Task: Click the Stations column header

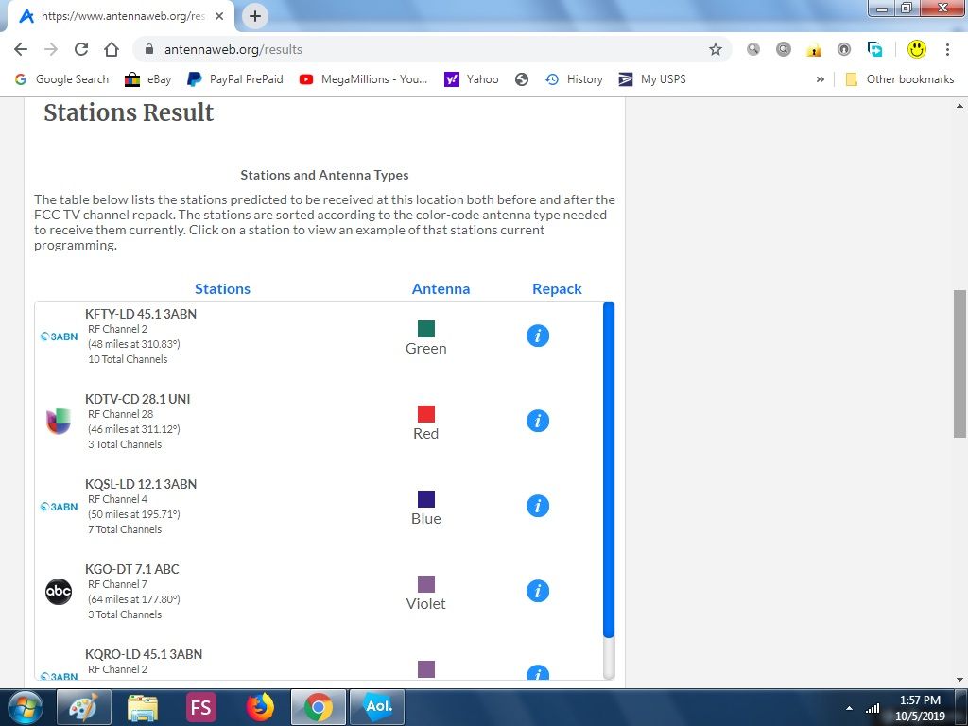Action: tap(222, 289)
